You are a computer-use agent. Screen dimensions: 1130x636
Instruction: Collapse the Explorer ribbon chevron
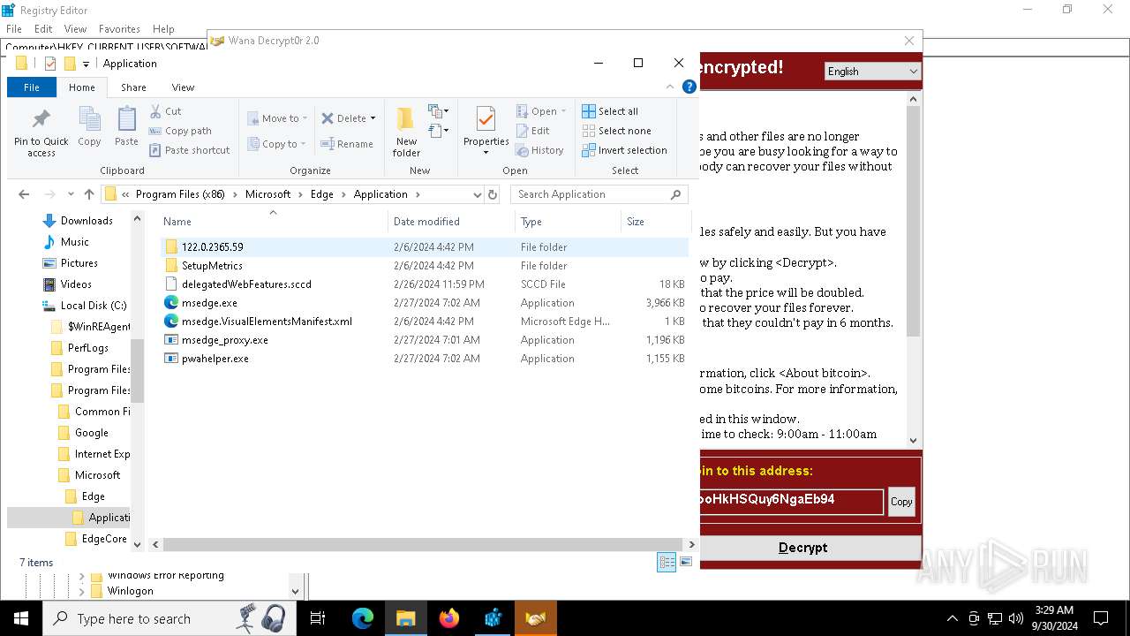[x=671, y=87]
